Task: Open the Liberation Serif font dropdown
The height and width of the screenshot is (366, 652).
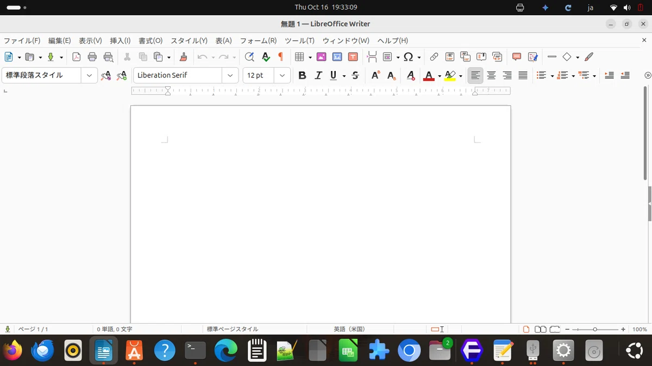Action: click(230, 75)
